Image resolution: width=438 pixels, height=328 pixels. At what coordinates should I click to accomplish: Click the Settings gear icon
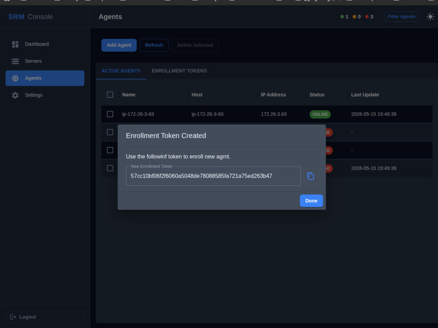point(15,95)
